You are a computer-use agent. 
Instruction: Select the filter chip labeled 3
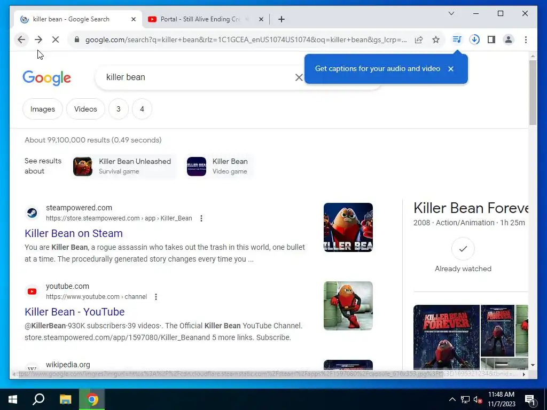pyautogui.click(x=118, y=109)
